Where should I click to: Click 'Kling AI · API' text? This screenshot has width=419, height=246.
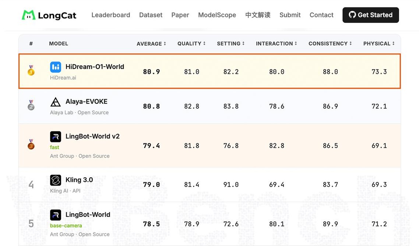point(65,191)
